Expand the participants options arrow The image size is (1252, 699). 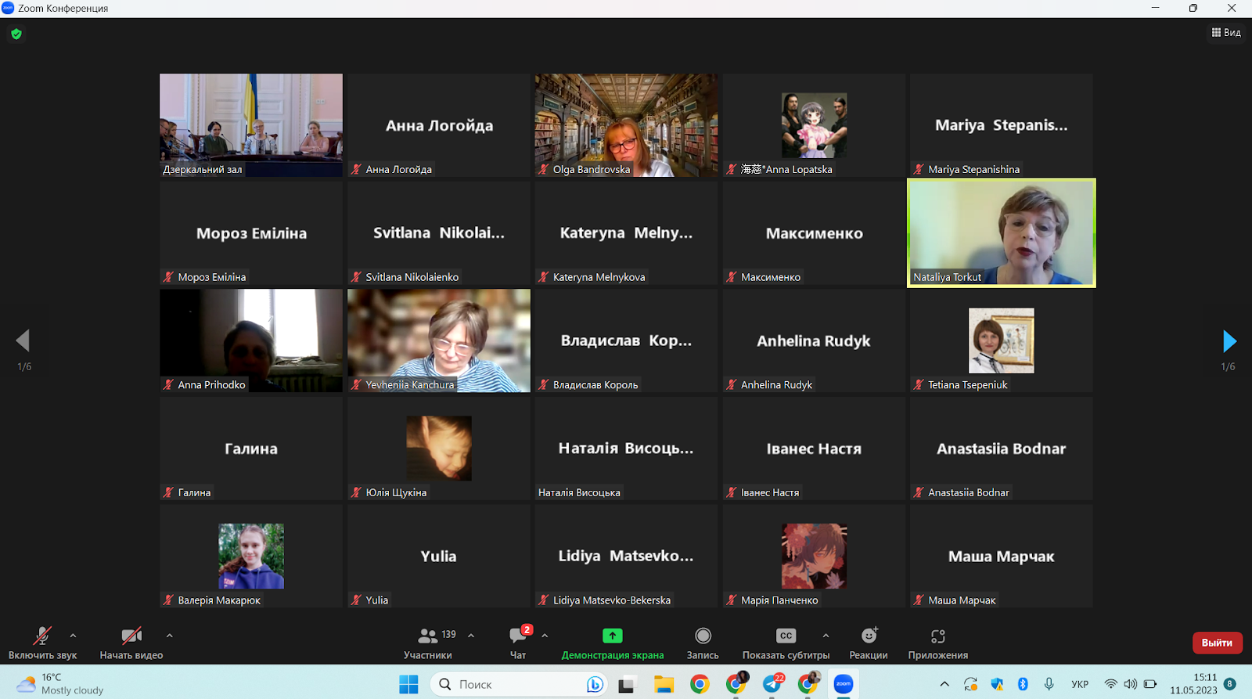(471, 636)
